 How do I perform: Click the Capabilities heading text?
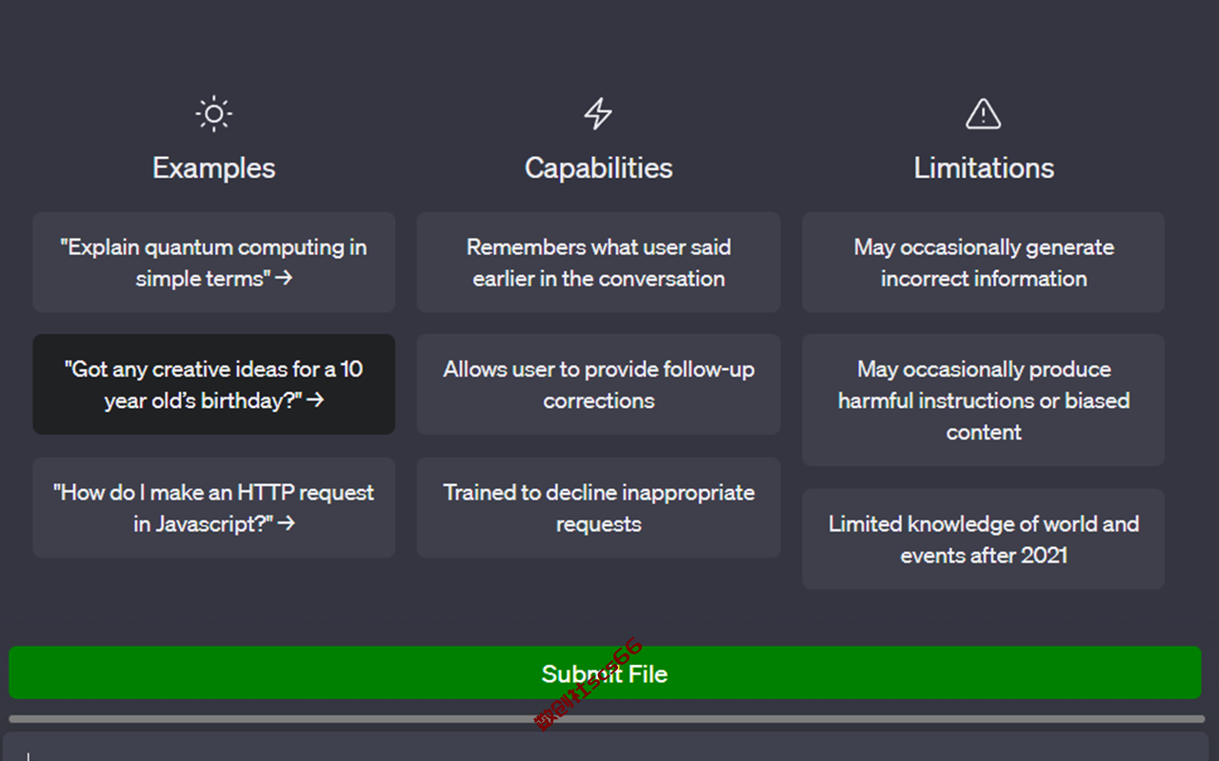point(598,168)
